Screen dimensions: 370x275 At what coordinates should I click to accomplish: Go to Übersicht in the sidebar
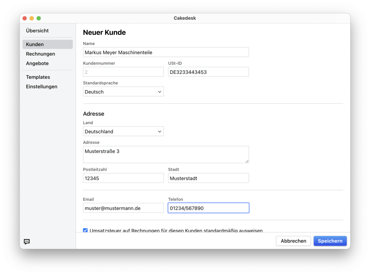37,31
